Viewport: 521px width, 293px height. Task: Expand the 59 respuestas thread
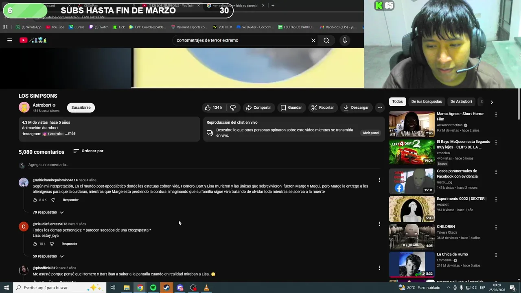(48, 256)
